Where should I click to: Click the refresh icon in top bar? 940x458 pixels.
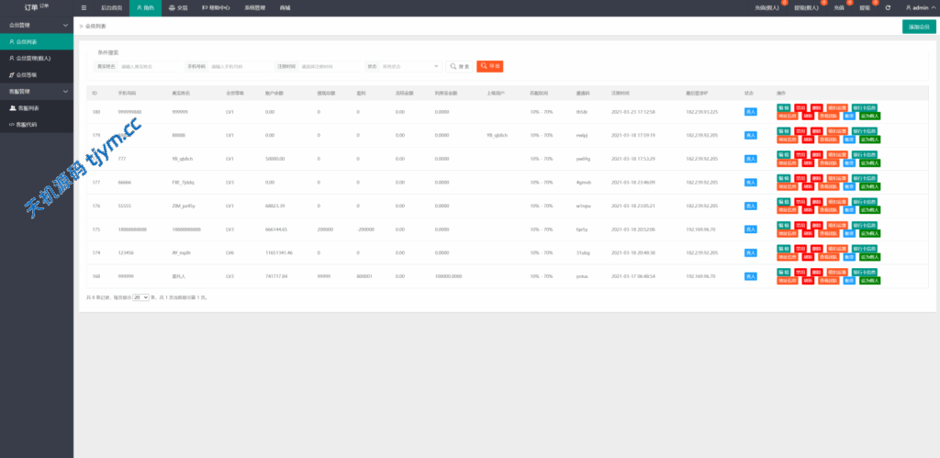coord(888,7)
